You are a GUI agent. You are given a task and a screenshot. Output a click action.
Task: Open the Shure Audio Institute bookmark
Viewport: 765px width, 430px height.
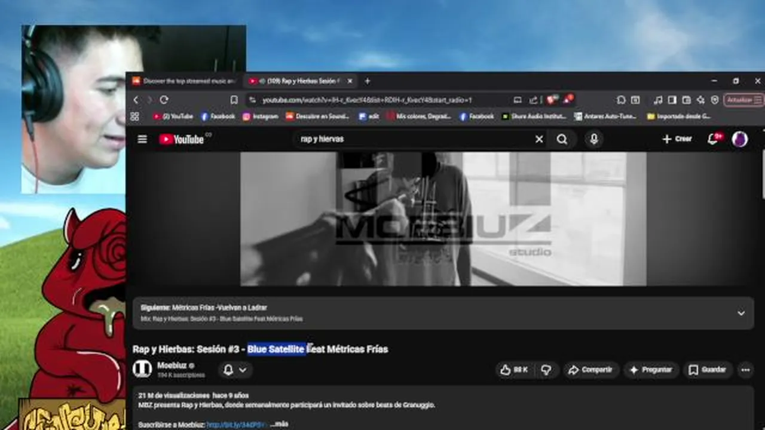coord(534,116)
